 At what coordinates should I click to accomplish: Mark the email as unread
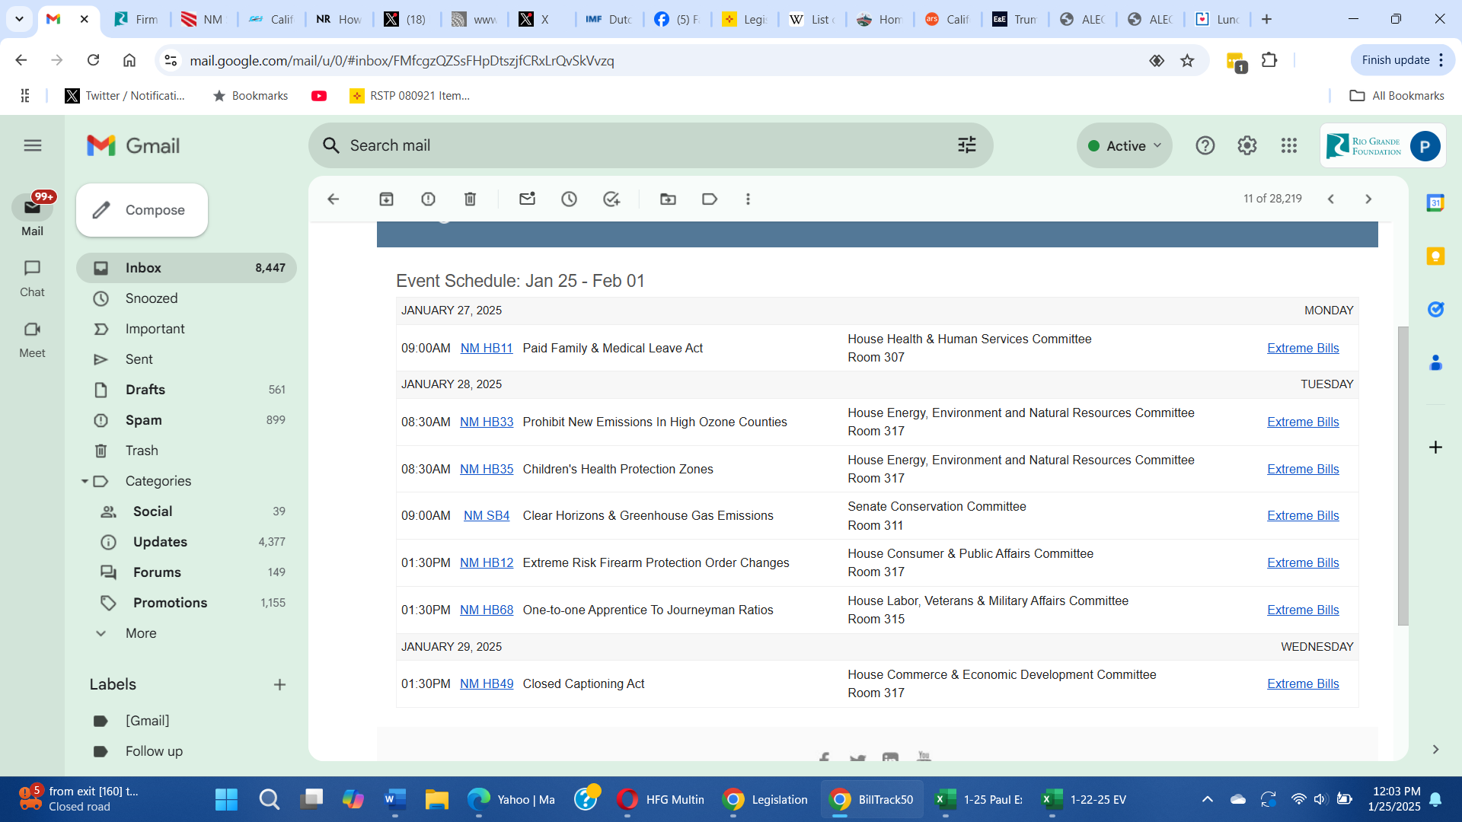pyautogui.click(x=527, y=199)
